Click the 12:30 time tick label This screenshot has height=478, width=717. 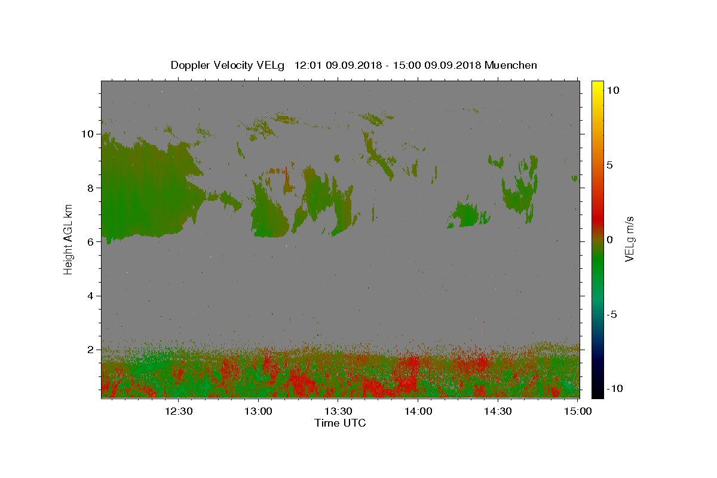(179, 411)
